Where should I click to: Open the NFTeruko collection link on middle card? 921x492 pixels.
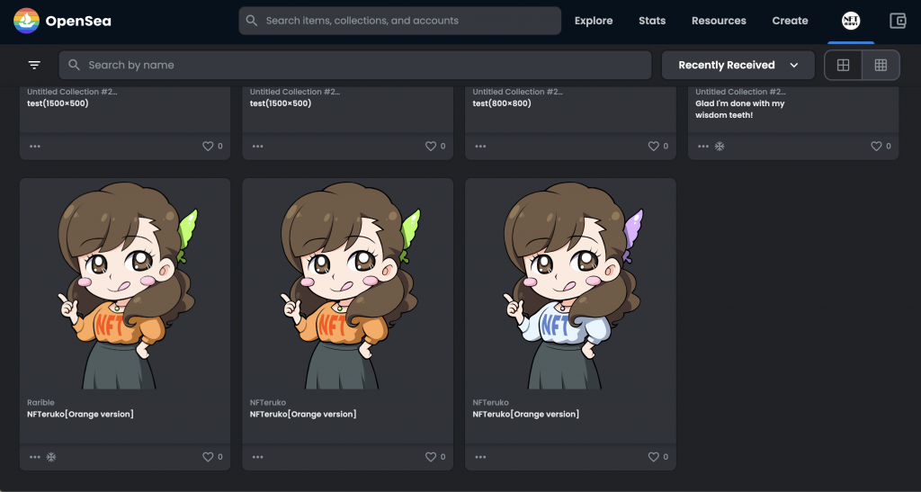267,402
